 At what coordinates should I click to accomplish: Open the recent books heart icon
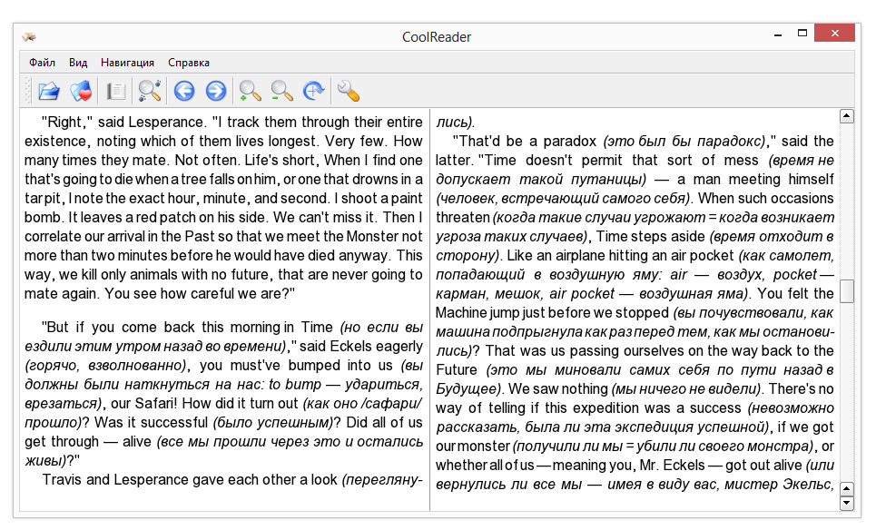pos(82,91)
